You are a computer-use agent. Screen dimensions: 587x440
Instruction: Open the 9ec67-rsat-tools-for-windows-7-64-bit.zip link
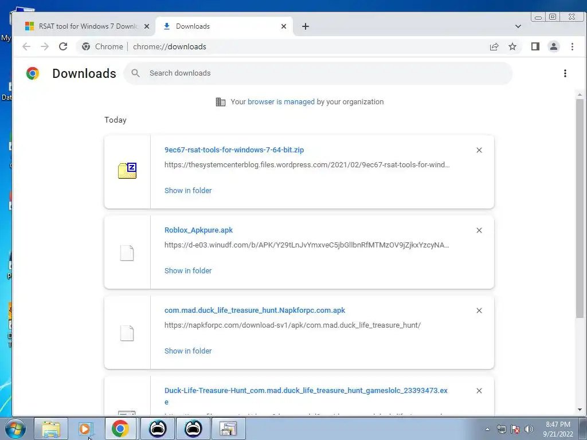pos(234,150)
